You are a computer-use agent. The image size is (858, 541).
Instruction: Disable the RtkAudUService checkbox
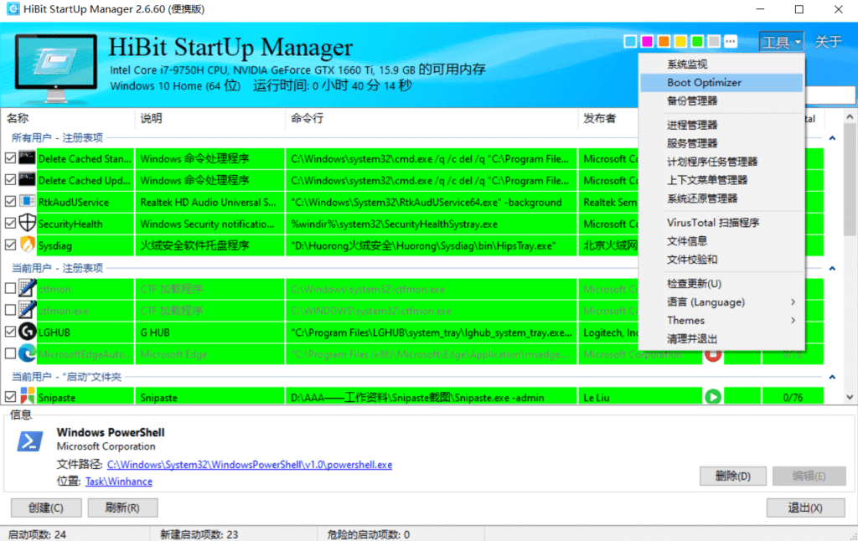coord(10,202)
